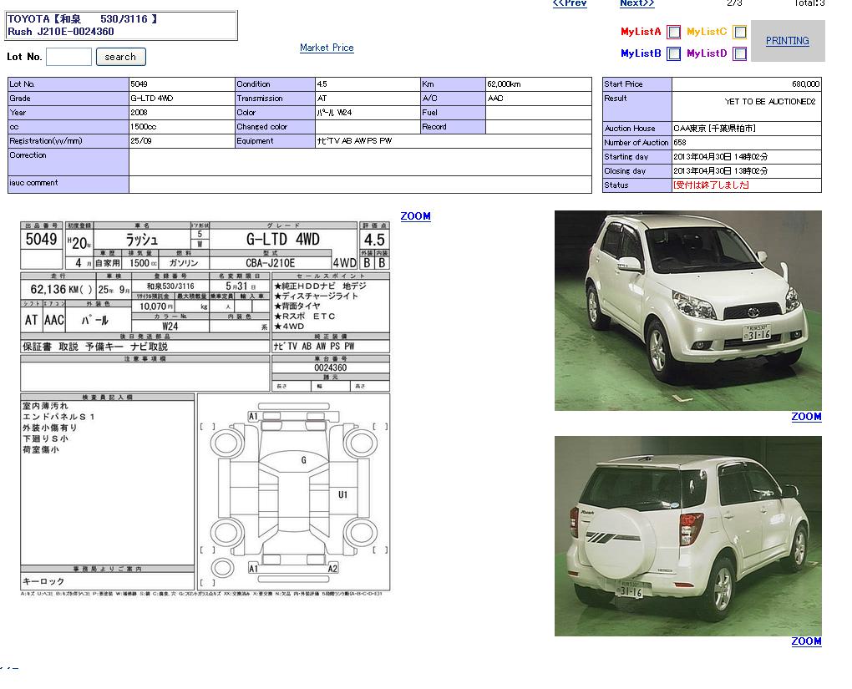Click the red Status text in the auction table
Screen dimensions: 852x689
(x=711, y=185)
